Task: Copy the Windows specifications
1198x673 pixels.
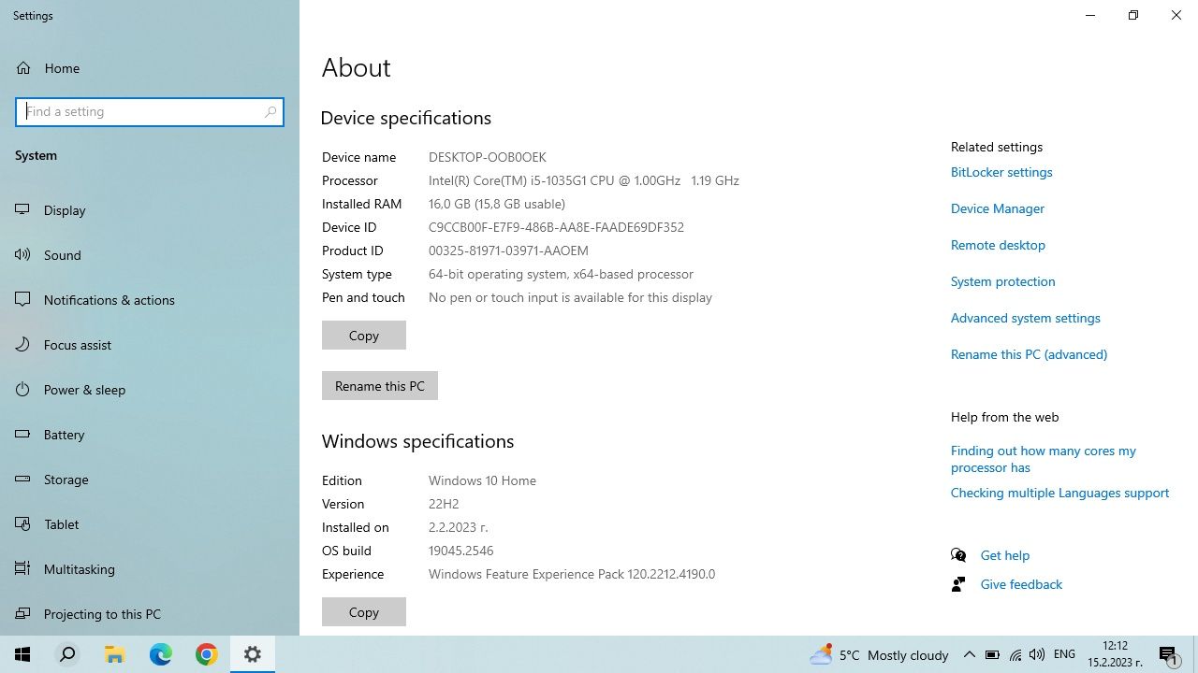Action: 364,612
